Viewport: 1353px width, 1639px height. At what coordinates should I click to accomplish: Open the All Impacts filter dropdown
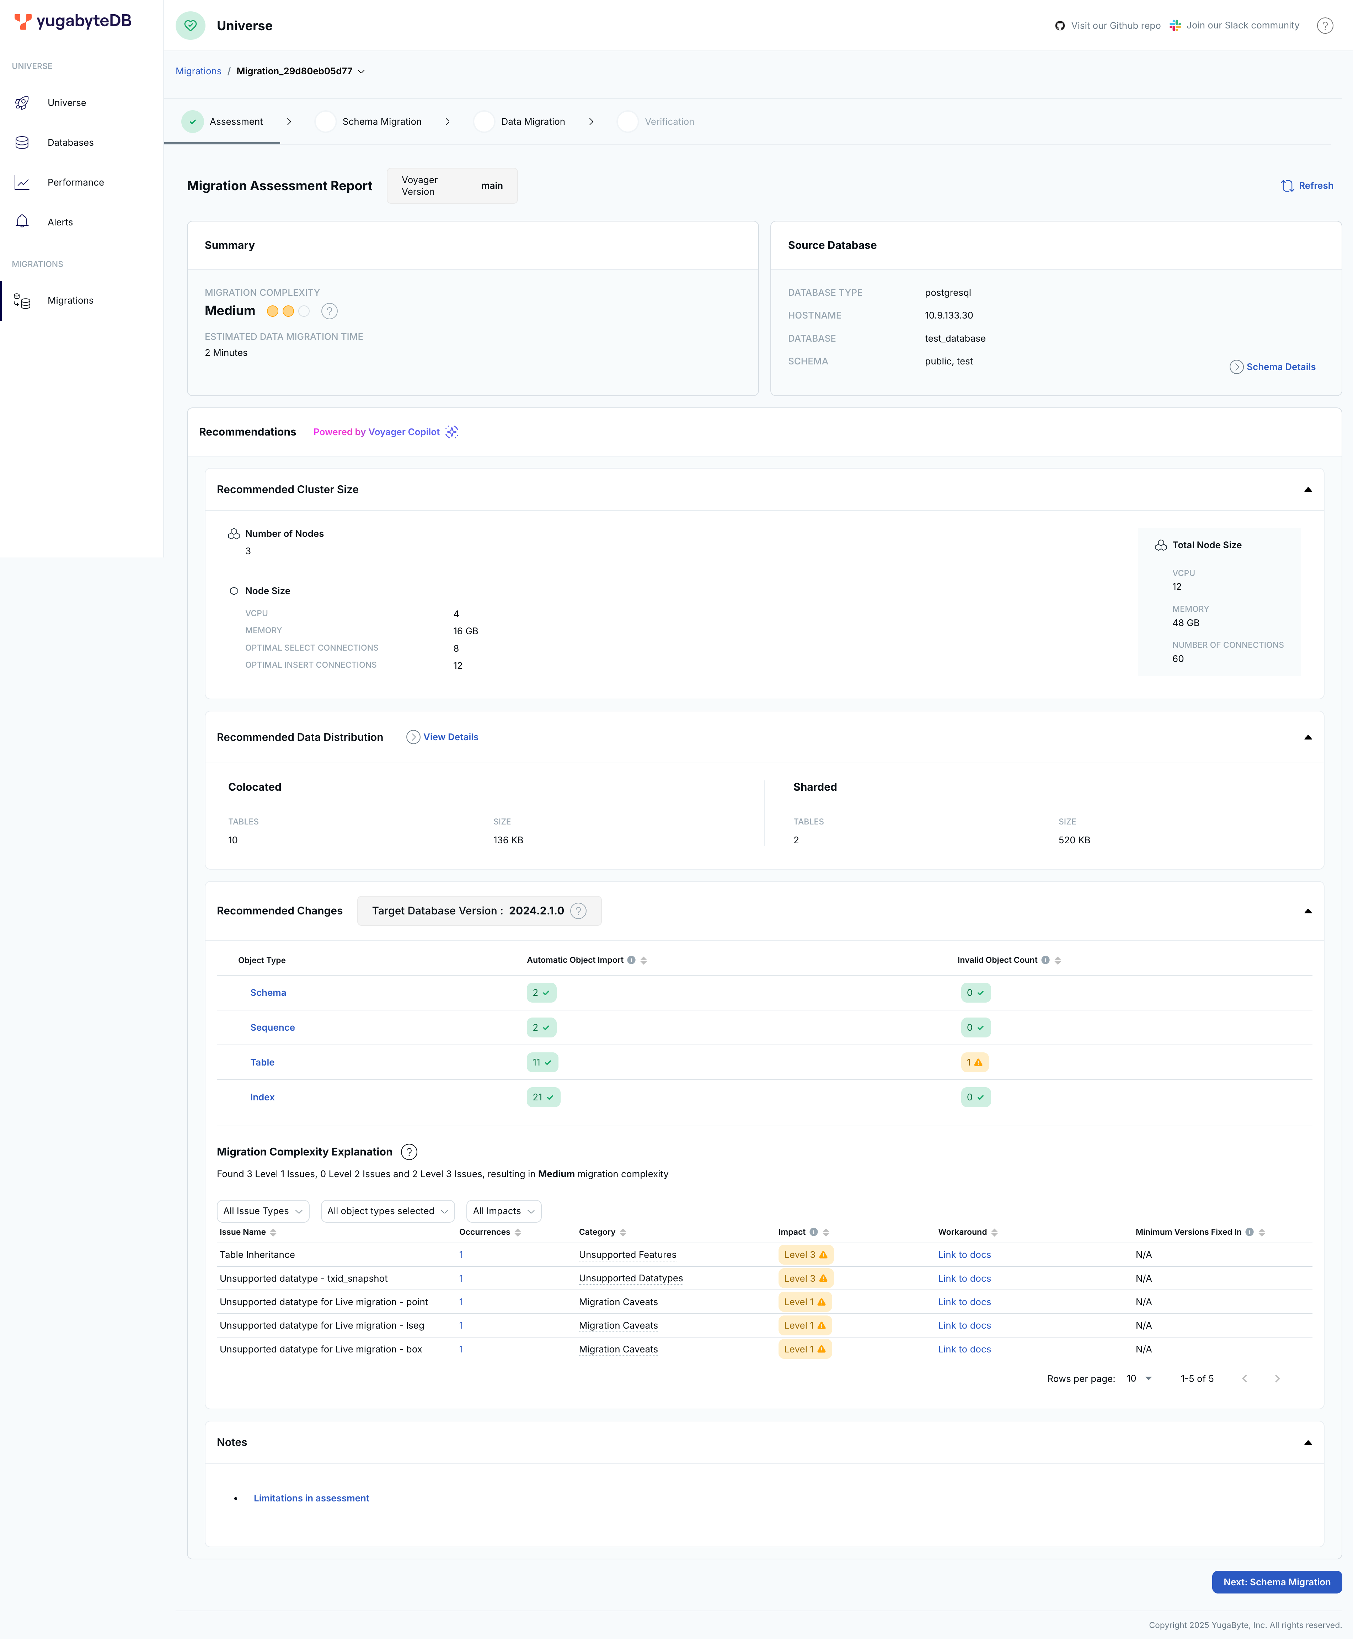(503, 1211)
